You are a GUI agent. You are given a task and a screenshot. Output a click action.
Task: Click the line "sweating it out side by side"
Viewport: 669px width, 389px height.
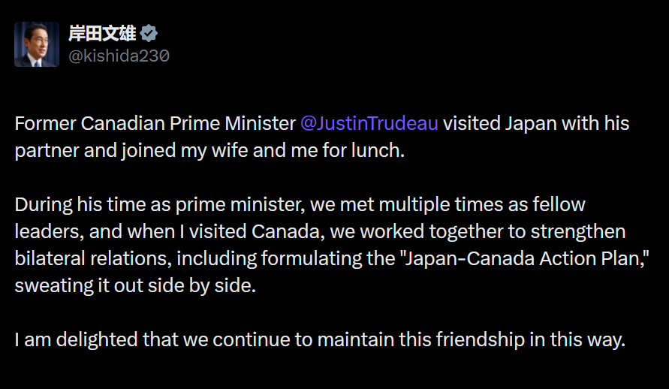(135, 285)
